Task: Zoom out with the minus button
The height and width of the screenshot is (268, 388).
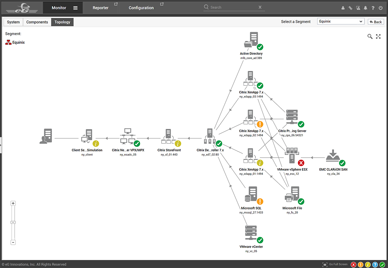Action: (13, 242)
